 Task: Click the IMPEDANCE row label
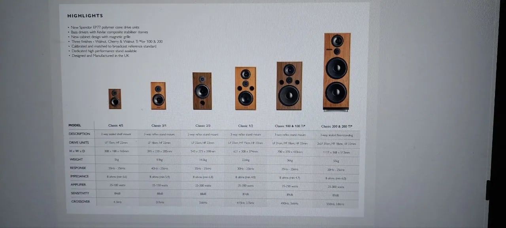point(79,176)
